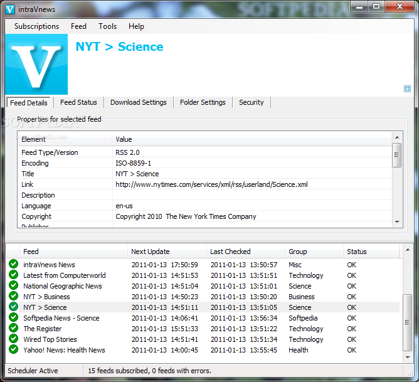
Task: Open the Subscriptions menu
Action: coord(36,26)
